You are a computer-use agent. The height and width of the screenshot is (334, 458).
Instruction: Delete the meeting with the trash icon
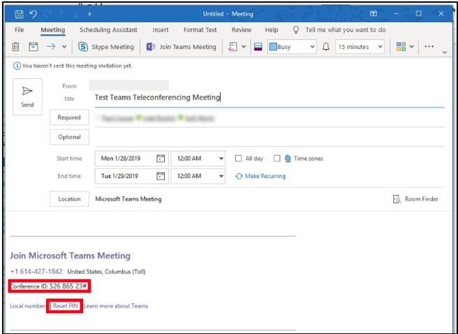16,47
